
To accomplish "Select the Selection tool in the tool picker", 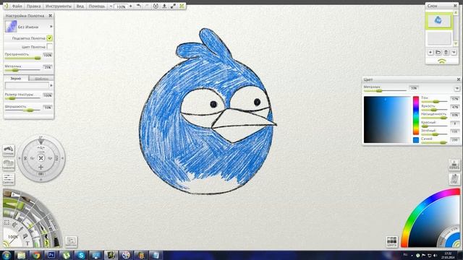I will pos(7,222).
